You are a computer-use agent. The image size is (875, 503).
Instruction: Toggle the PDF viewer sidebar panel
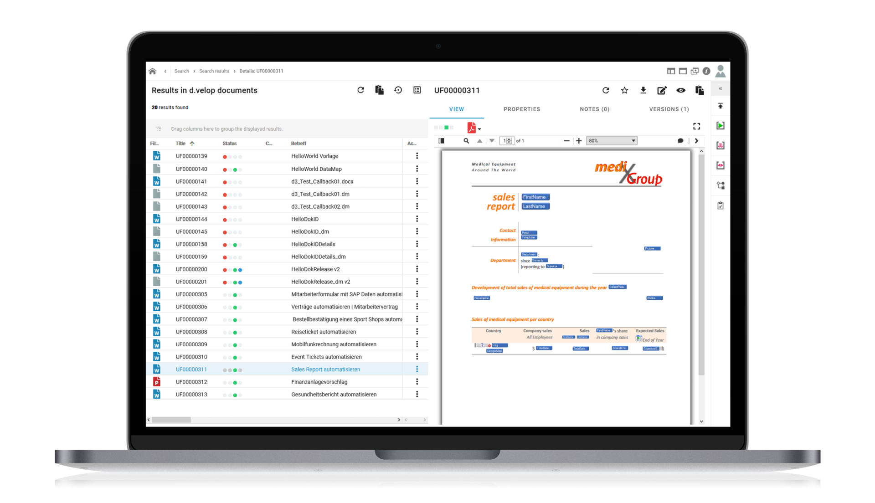pos(441,141)
